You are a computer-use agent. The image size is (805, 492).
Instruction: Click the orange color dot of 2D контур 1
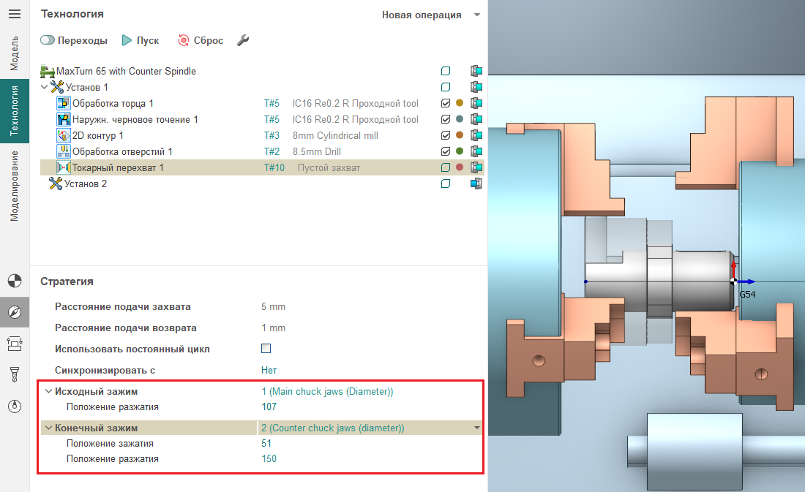pos(460,135)
